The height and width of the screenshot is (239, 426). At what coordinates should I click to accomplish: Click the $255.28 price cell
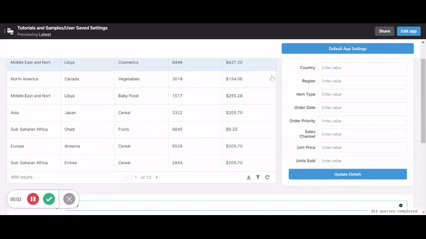[249, 96]
